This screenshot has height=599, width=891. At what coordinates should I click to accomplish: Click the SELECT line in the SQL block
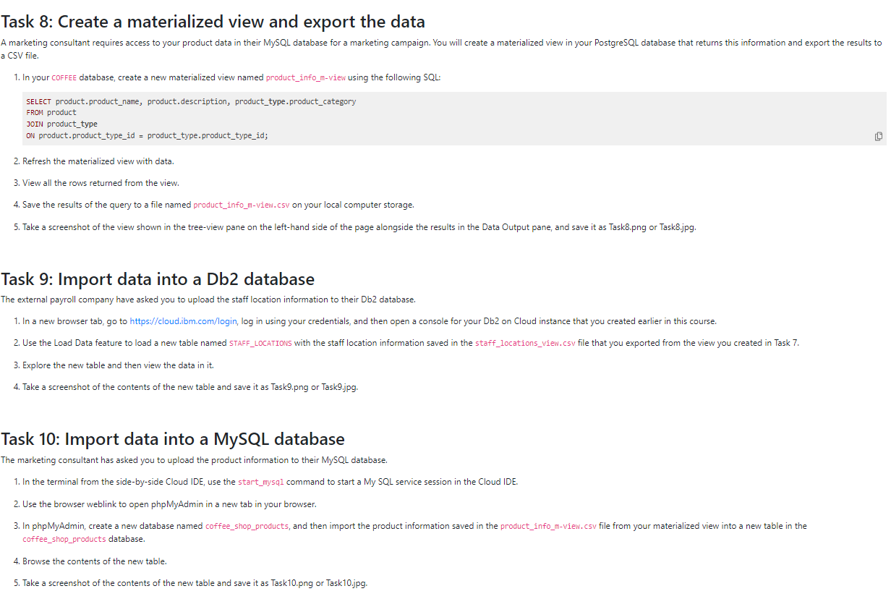[191, 102]
